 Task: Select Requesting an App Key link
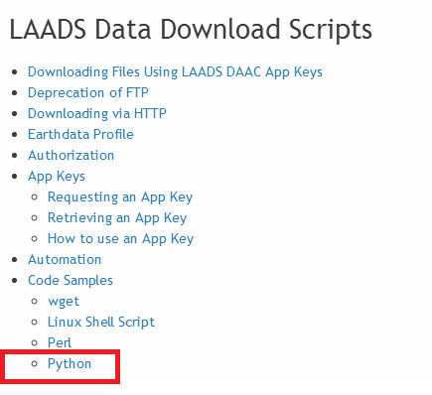coord(120,197)
